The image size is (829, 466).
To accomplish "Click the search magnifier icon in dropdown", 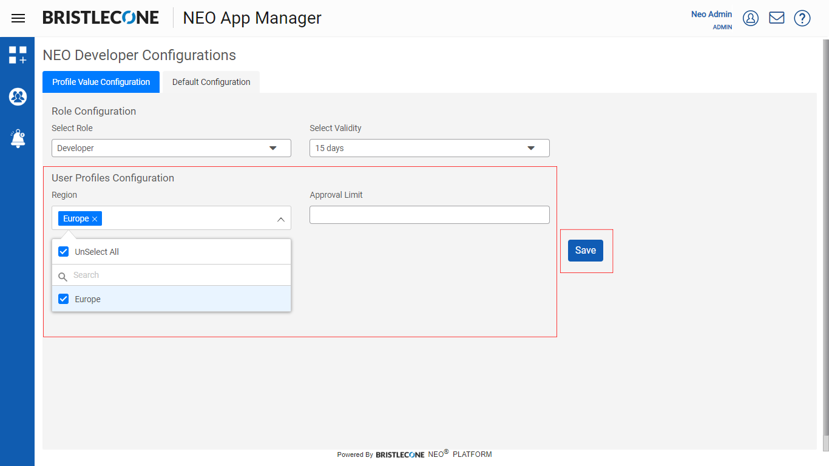I will (x=63, y=277).
